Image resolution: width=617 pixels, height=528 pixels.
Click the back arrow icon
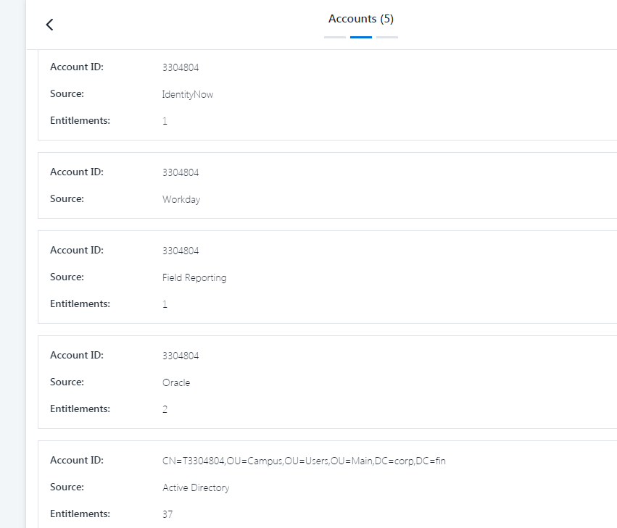[49, 25]
